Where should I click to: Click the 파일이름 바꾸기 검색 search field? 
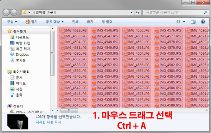click(175, 13)
